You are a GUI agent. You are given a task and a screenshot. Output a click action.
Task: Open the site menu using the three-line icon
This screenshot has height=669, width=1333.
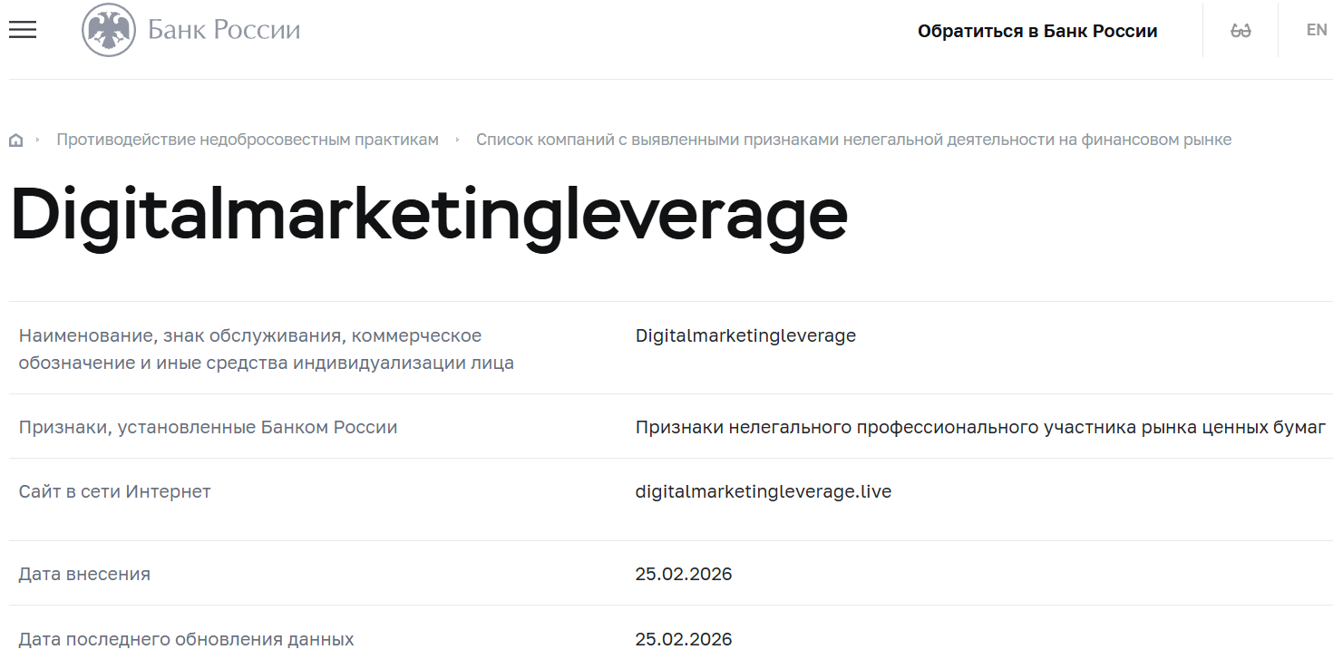click(x=22, y=29)
